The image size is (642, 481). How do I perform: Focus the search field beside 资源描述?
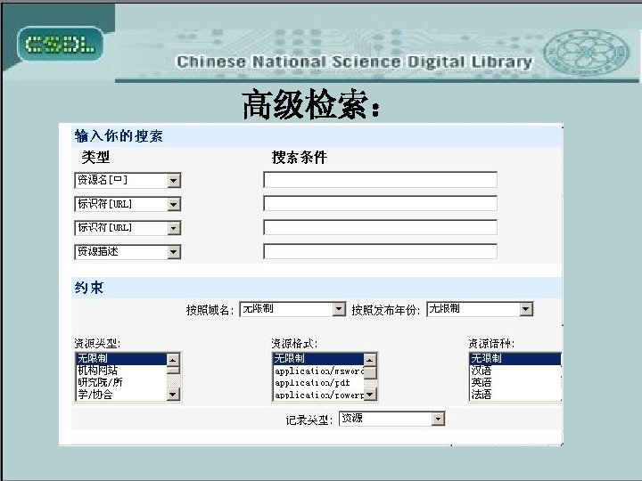(x=381, y=251)
